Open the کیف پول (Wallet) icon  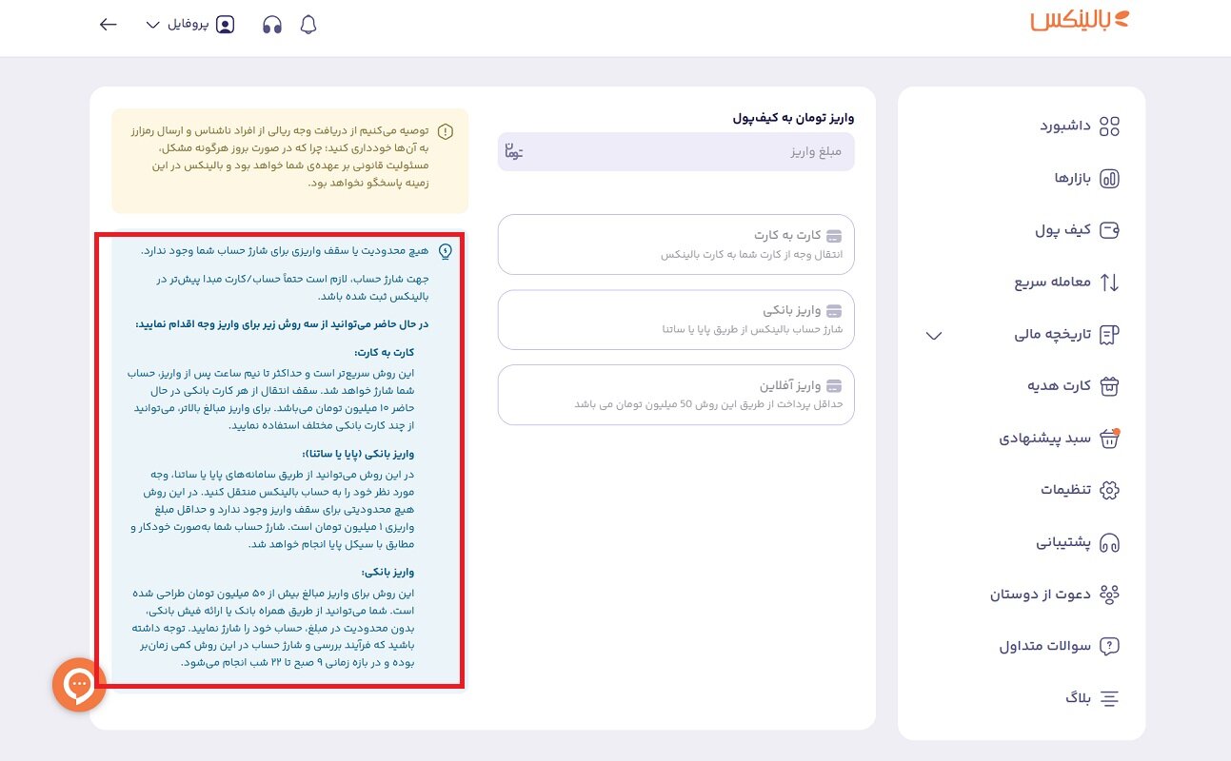coord(1107,229)
